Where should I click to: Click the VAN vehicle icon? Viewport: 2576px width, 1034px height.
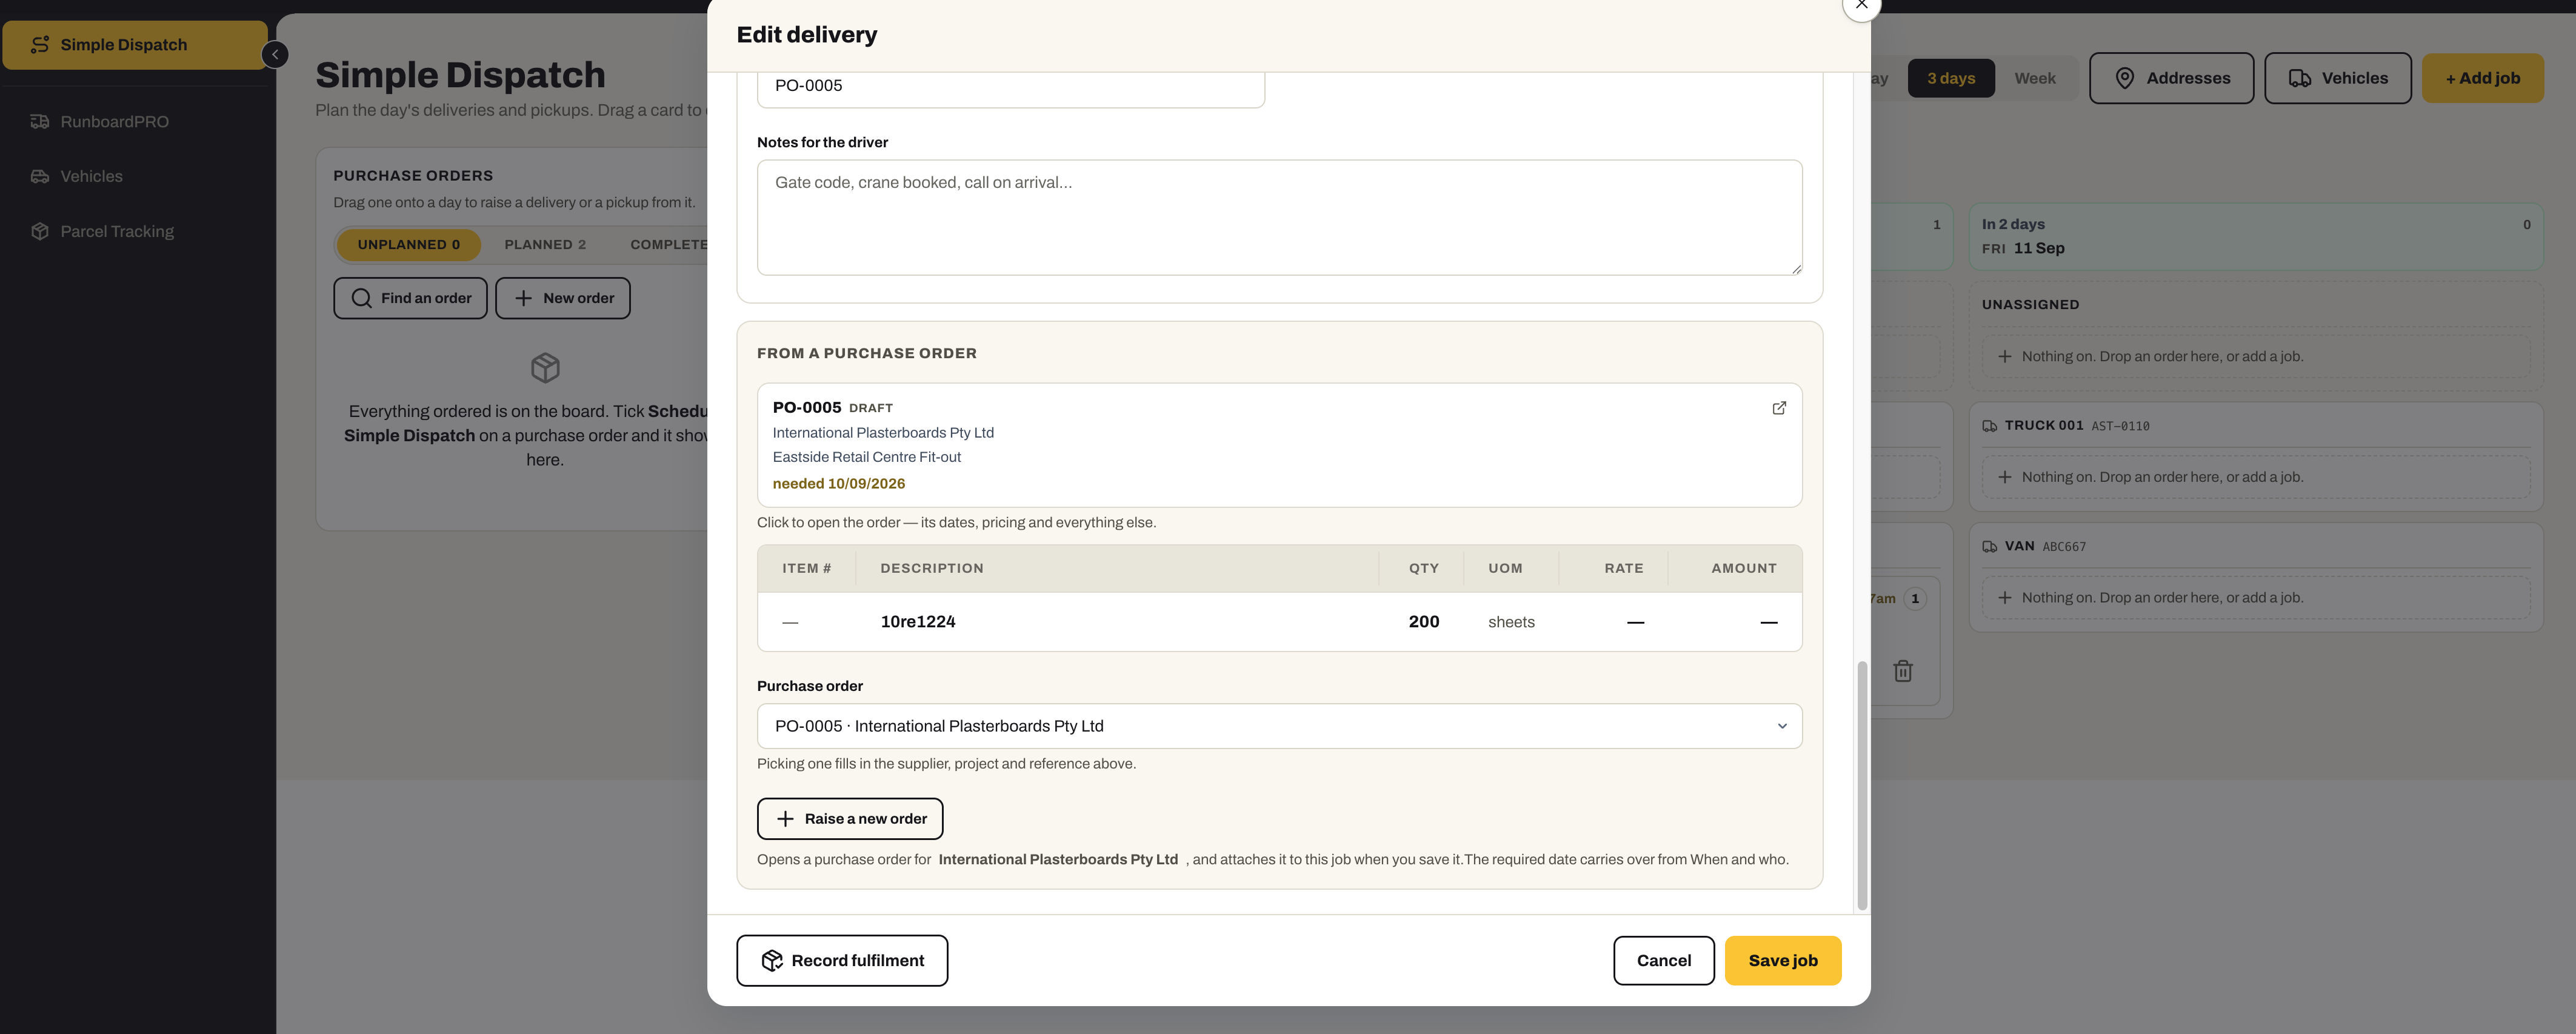pos(1989,547)
